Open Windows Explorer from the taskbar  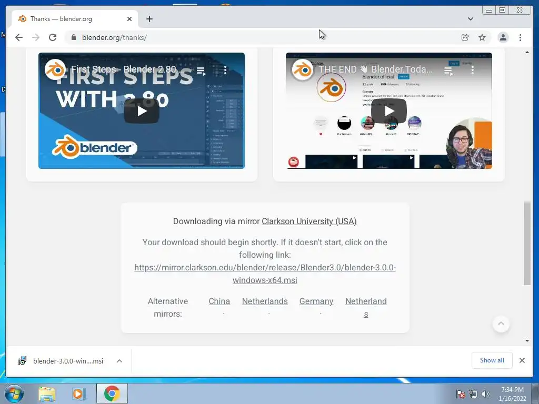pyautogui.click(x=47, y=394)
